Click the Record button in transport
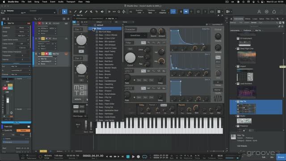Screen dimensions: 286x161 139,157
